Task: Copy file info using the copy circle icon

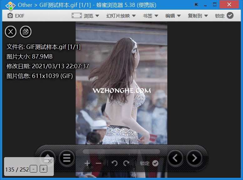Action: click(x=26, y=32)
